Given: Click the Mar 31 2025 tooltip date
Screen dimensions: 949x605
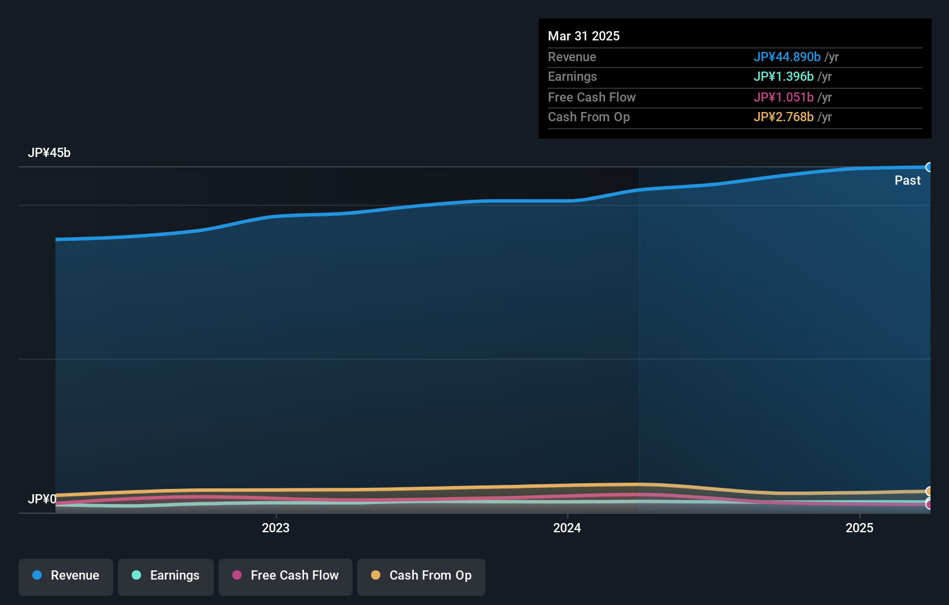Looking at the screenshot, I should [x=584, y=36].
